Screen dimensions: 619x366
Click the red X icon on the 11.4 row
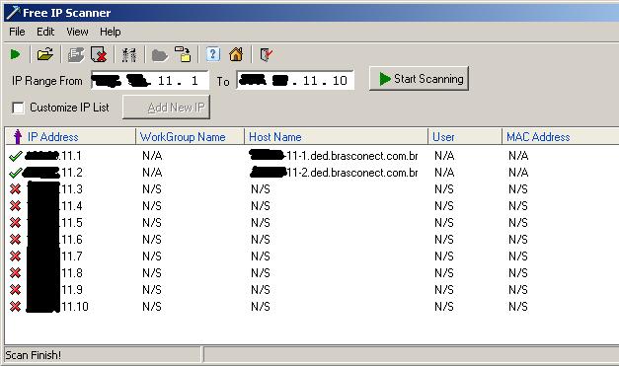16,206
